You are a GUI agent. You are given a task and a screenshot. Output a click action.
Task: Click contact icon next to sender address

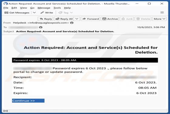tap(72, 23)
